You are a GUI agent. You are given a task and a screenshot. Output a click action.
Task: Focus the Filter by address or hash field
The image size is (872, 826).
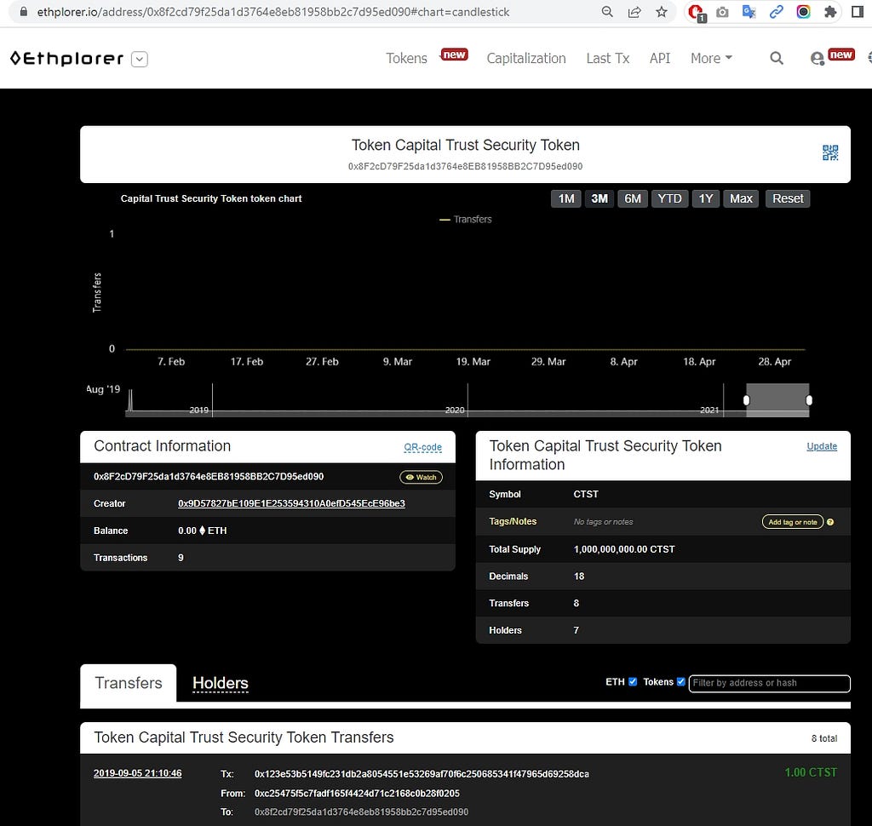point(769,683)
